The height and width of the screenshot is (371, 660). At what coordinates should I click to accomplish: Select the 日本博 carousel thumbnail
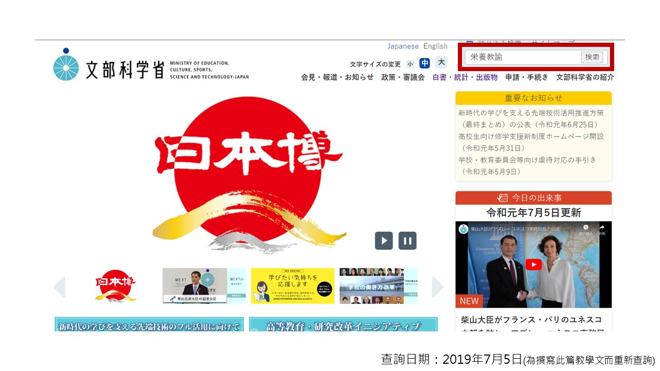pos(115,286)
